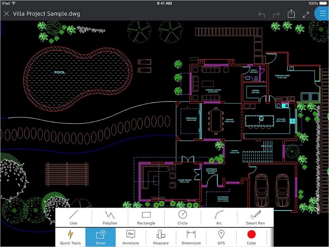The height and width of the screenshot is (247, 329).
Task: Close the Villa Project Sample drawing
Action: [x=6, y=13]
